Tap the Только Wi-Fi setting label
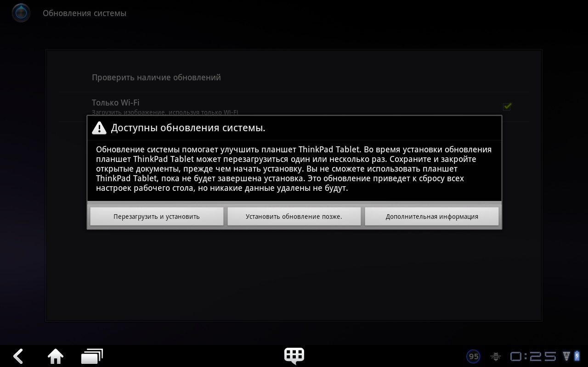Screen dimensions: 588x367 point(115,103)
